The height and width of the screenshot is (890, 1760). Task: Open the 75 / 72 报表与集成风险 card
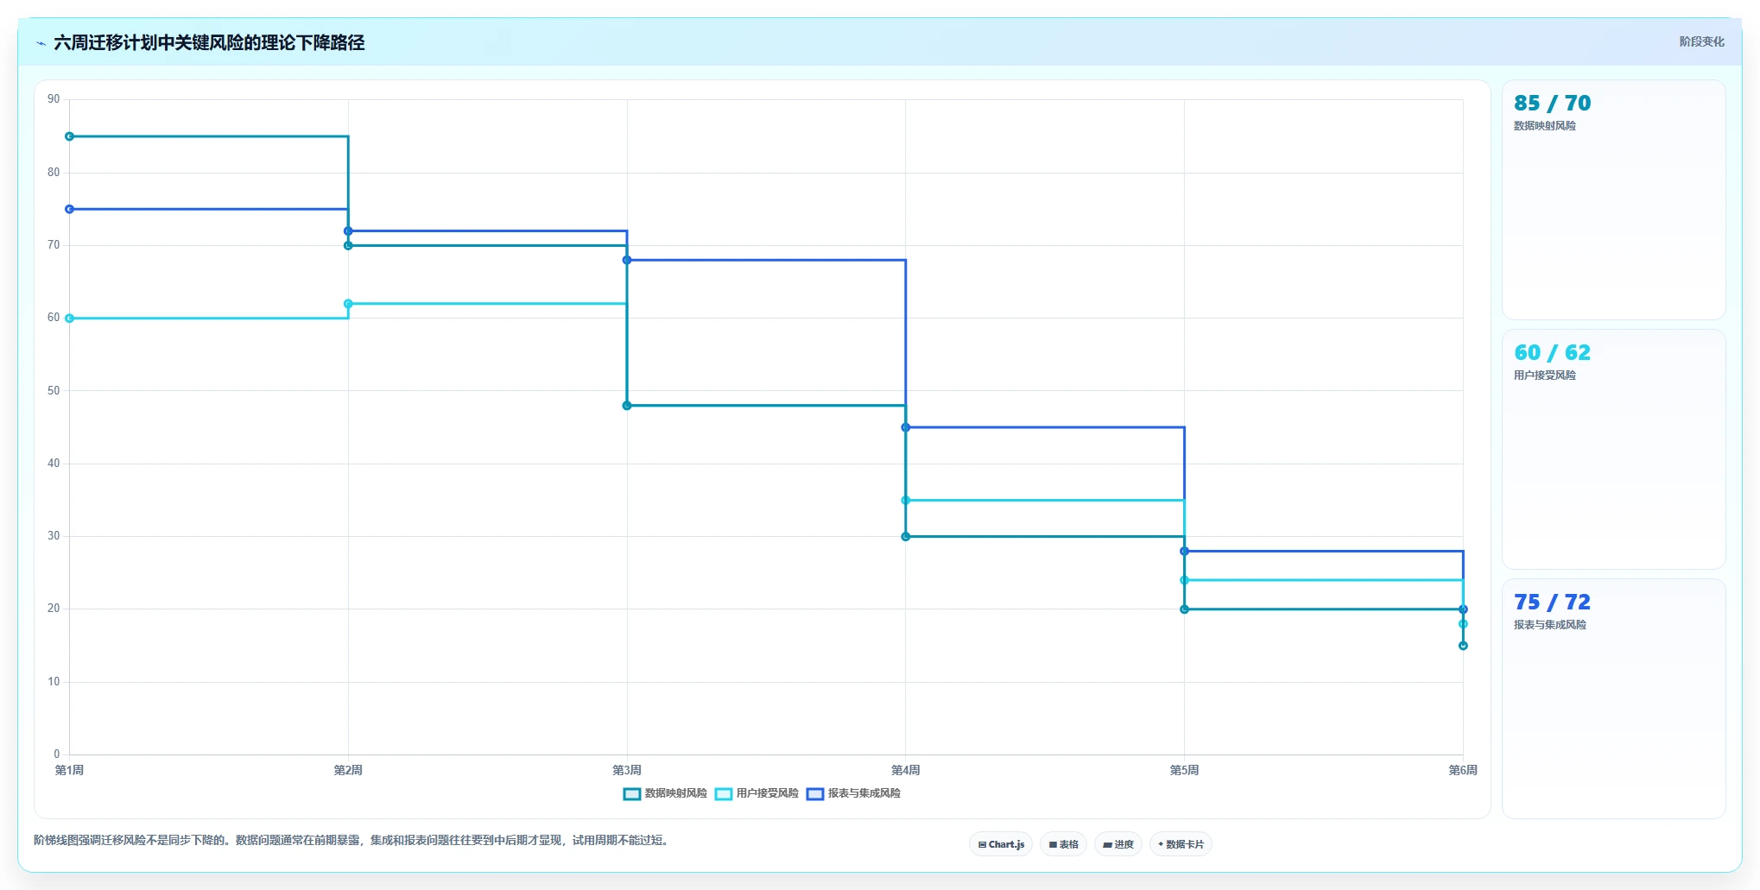(1613, 698)
